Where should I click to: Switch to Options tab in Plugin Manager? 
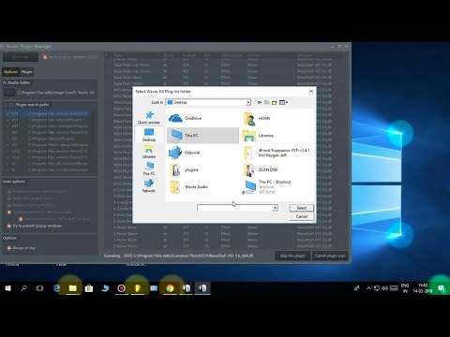coord(10,72)
